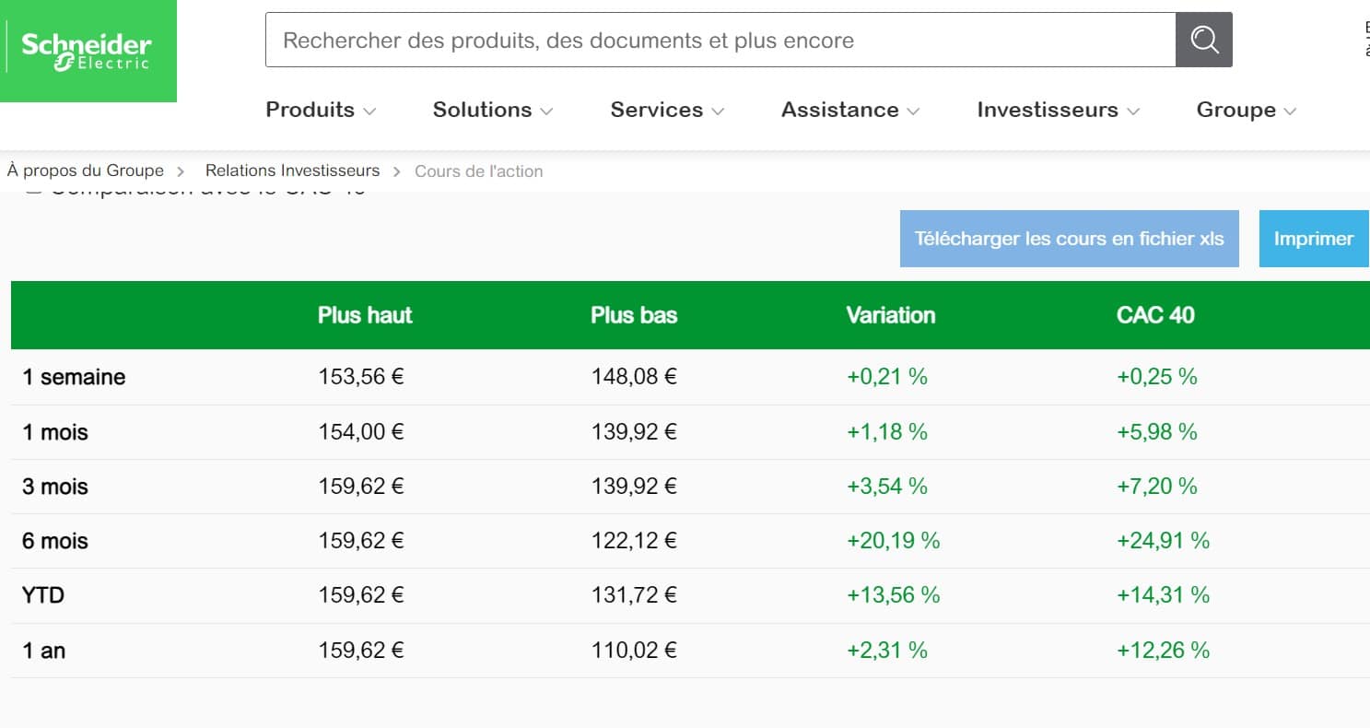Click the 122,12 € low value
The image size is (1370, 728).
(x=634, y=540)
